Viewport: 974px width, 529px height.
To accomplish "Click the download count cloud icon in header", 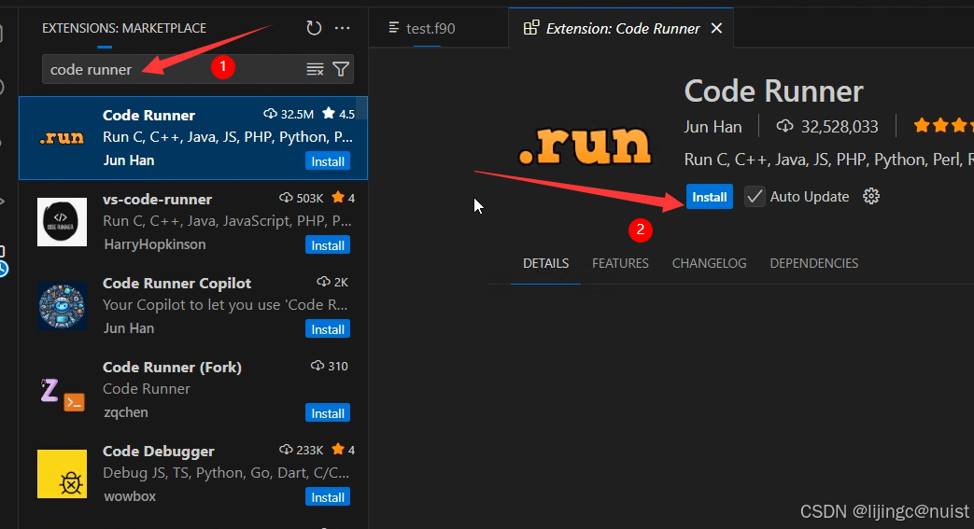I will coord(784,127).
